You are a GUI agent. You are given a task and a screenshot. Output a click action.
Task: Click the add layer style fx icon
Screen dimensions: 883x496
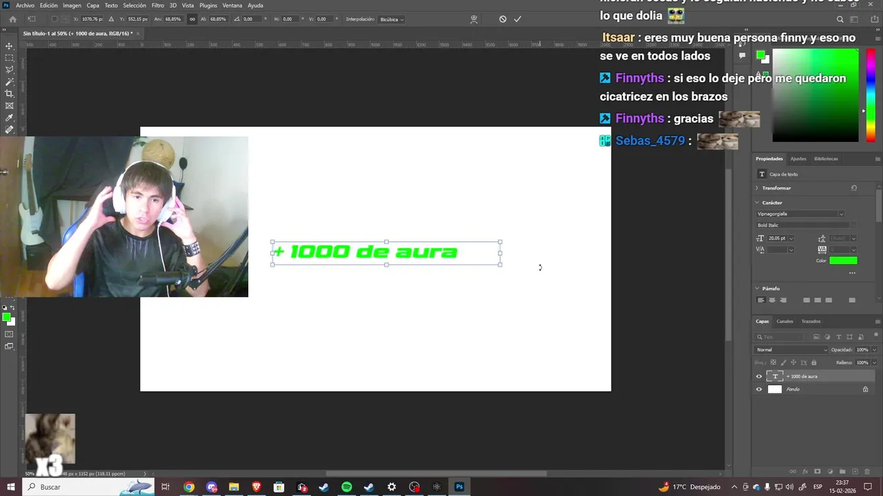pyautogui.click(x=805, y=472)
